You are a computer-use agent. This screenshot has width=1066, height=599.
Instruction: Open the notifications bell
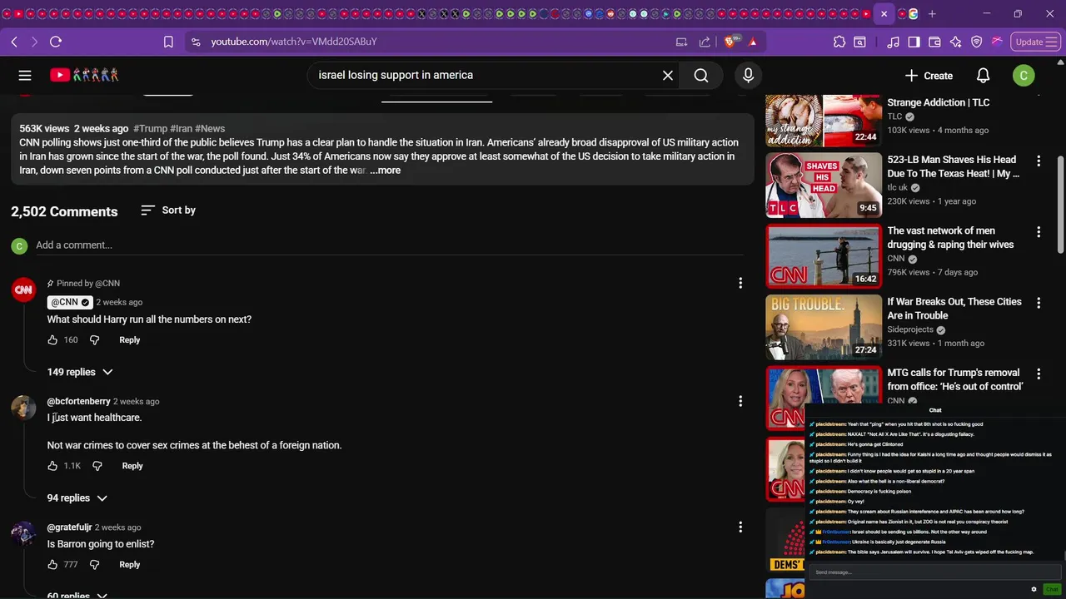click(x=983, y=75)
